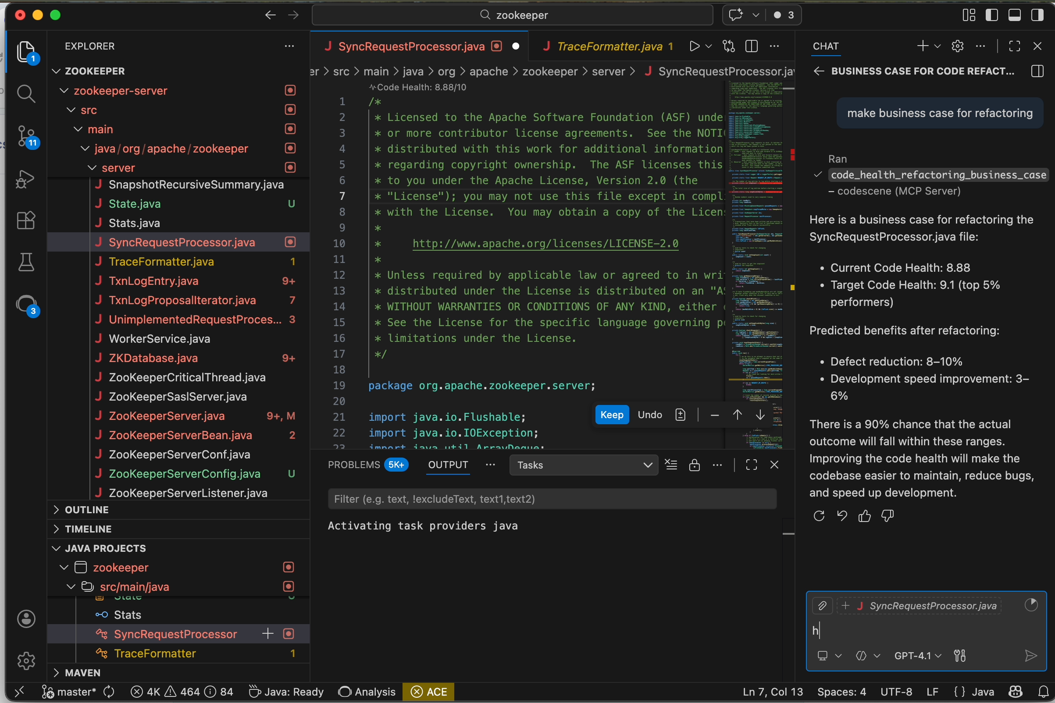Attach context with paperclip icon
The height and width of the screenshot is (703, 1055).
(822, 606)
